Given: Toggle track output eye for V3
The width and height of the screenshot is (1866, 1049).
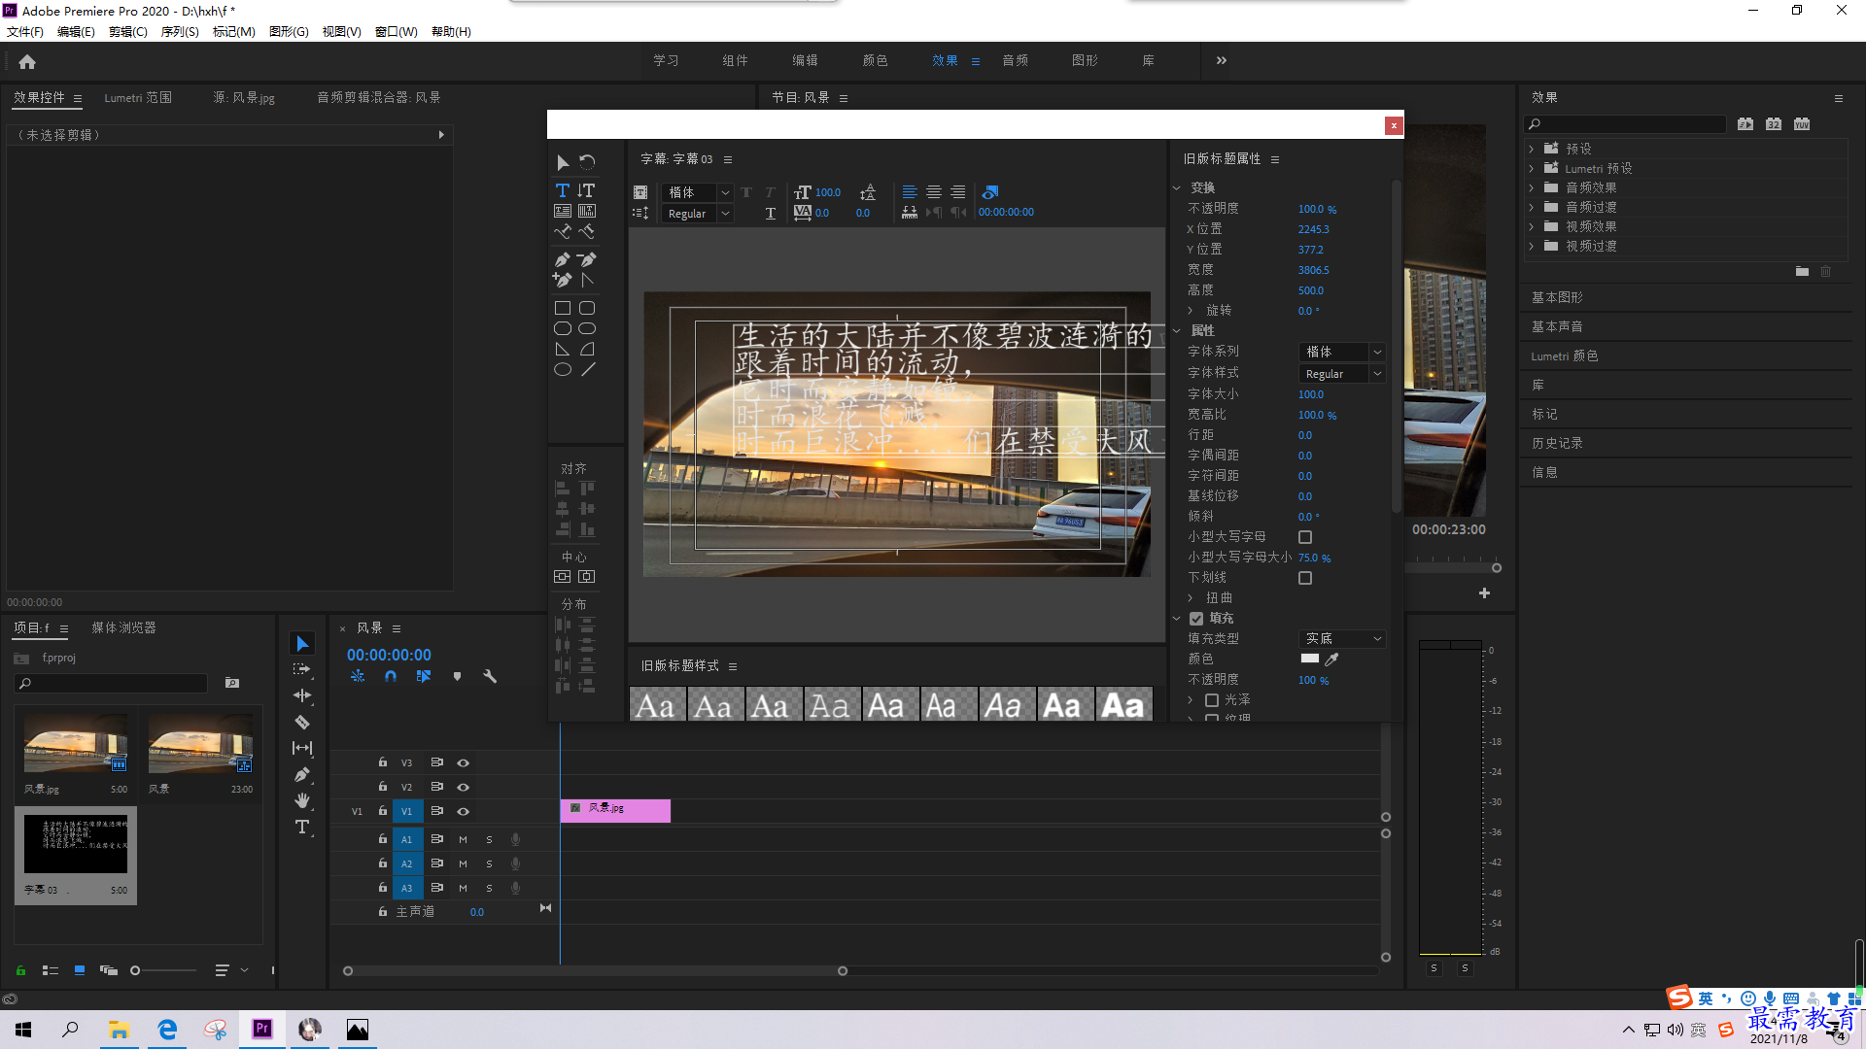Looking at the screenshot, I should point(463,762).
